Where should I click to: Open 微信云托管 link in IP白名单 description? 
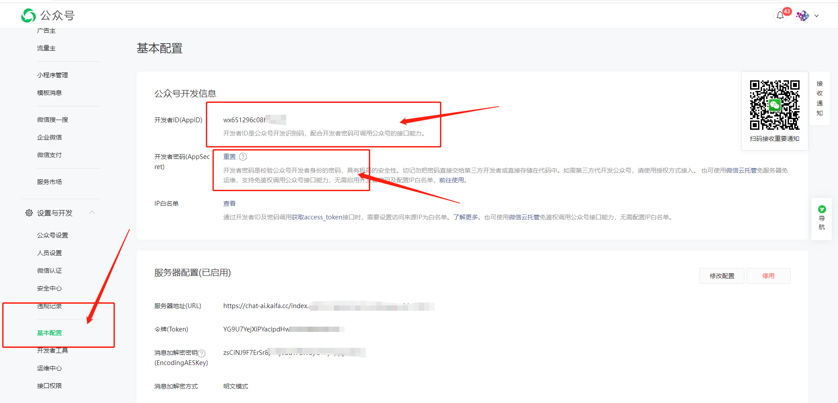(x=524, y=217)
